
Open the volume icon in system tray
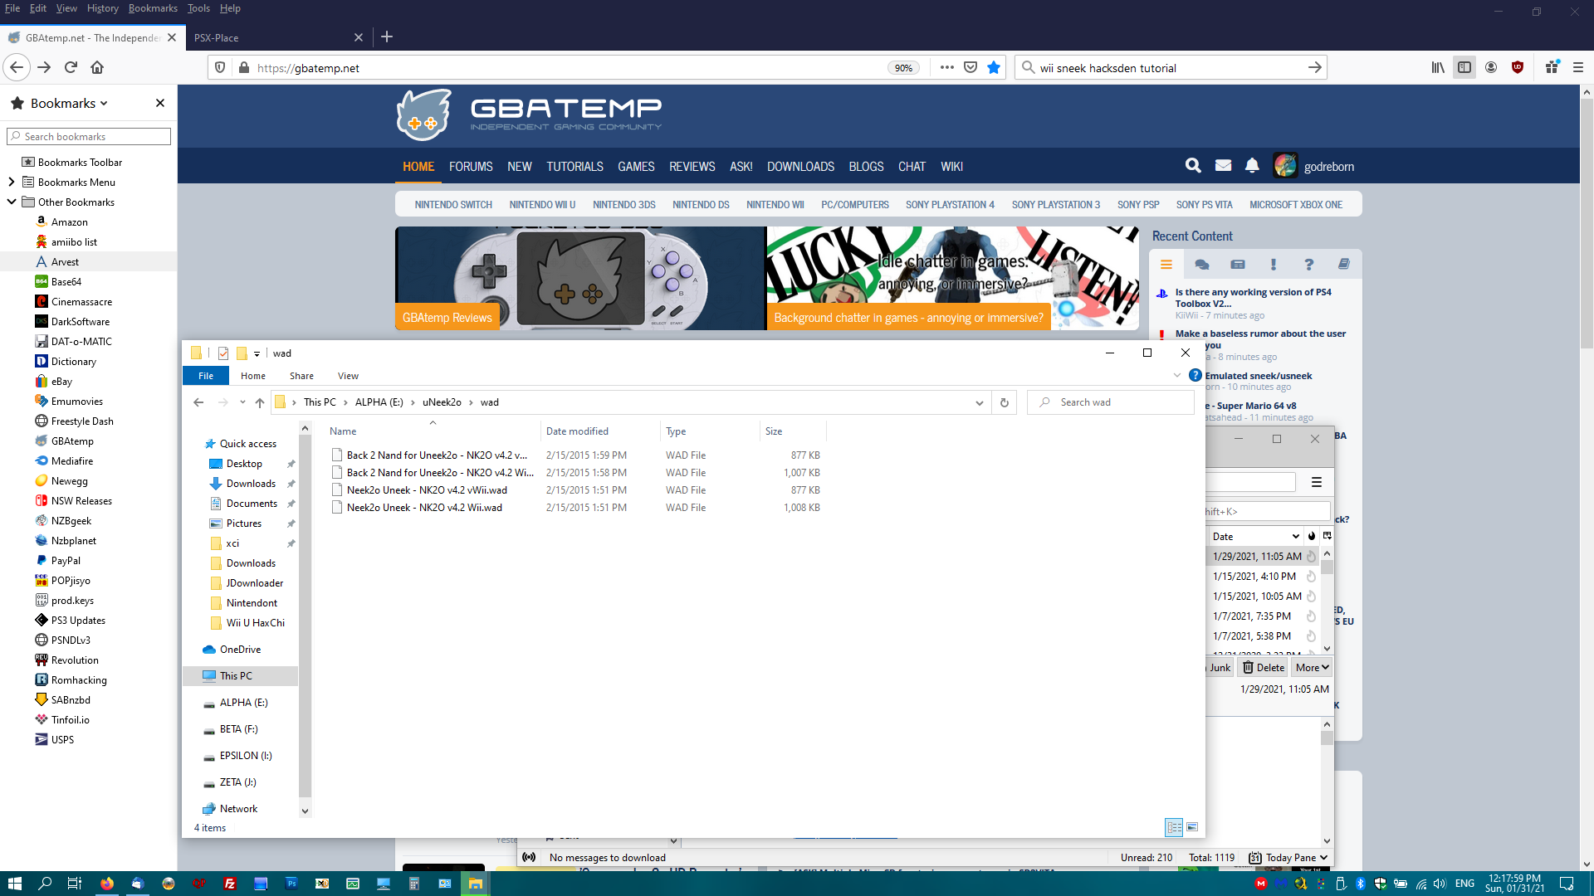[1440, 884]
